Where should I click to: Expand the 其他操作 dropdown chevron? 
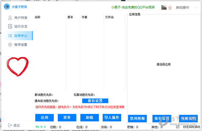[x=196, y=8]
